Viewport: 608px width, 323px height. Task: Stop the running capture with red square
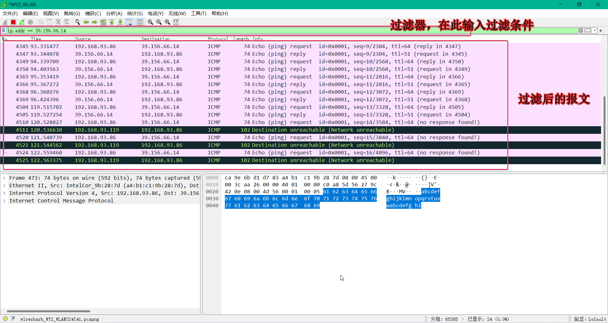13,22
